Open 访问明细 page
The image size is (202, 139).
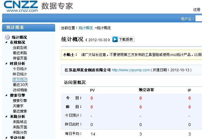point(20,90)
